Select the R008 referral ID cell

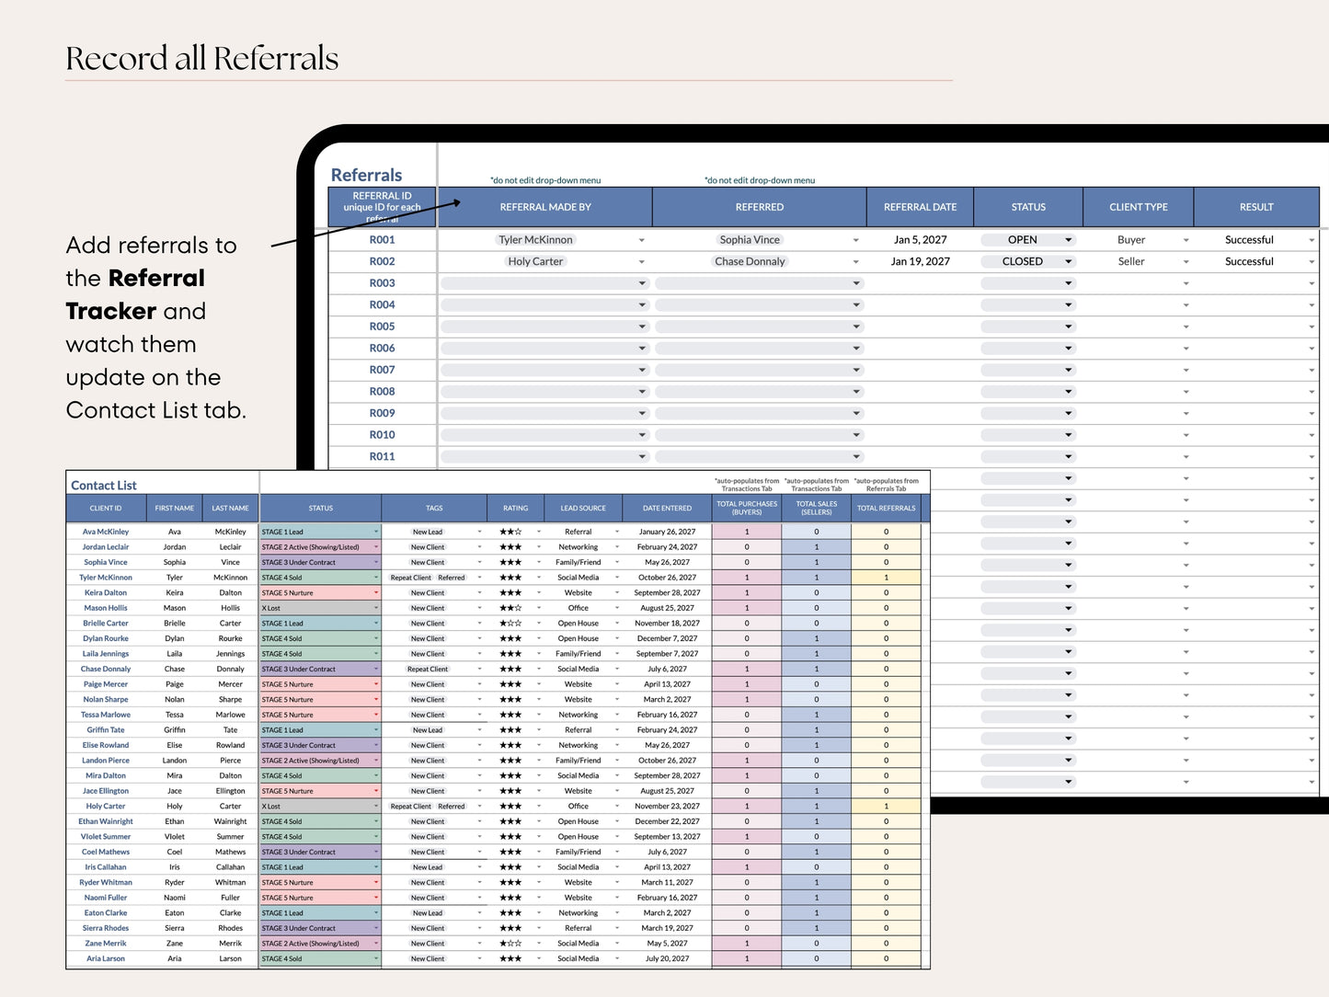pyautogui.click(x=383, y=392)
